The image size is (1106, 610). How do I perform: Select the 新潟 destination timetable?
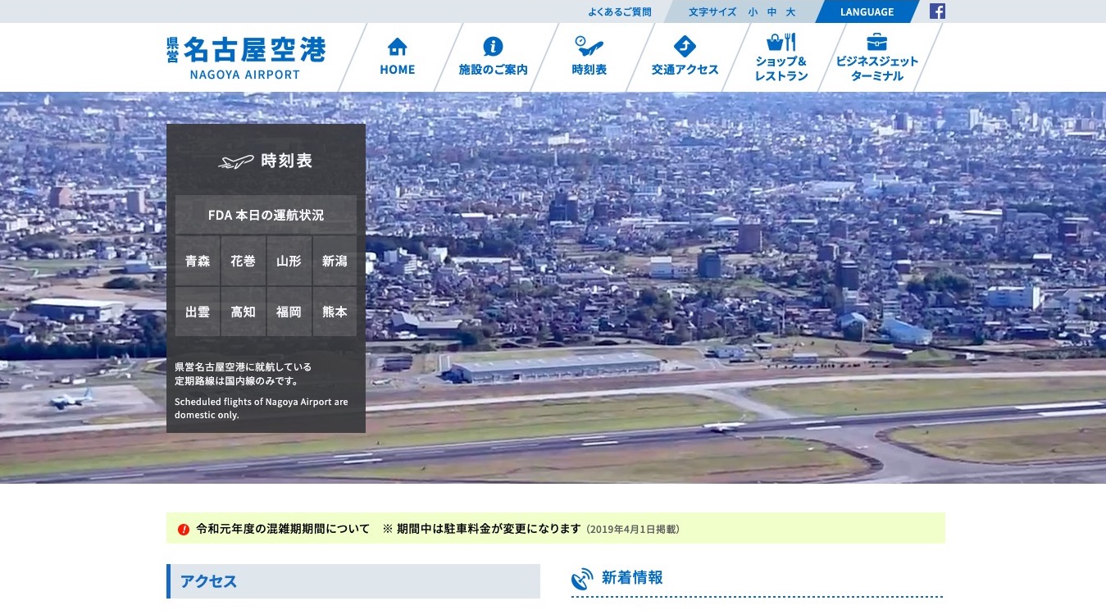(335, 262)
